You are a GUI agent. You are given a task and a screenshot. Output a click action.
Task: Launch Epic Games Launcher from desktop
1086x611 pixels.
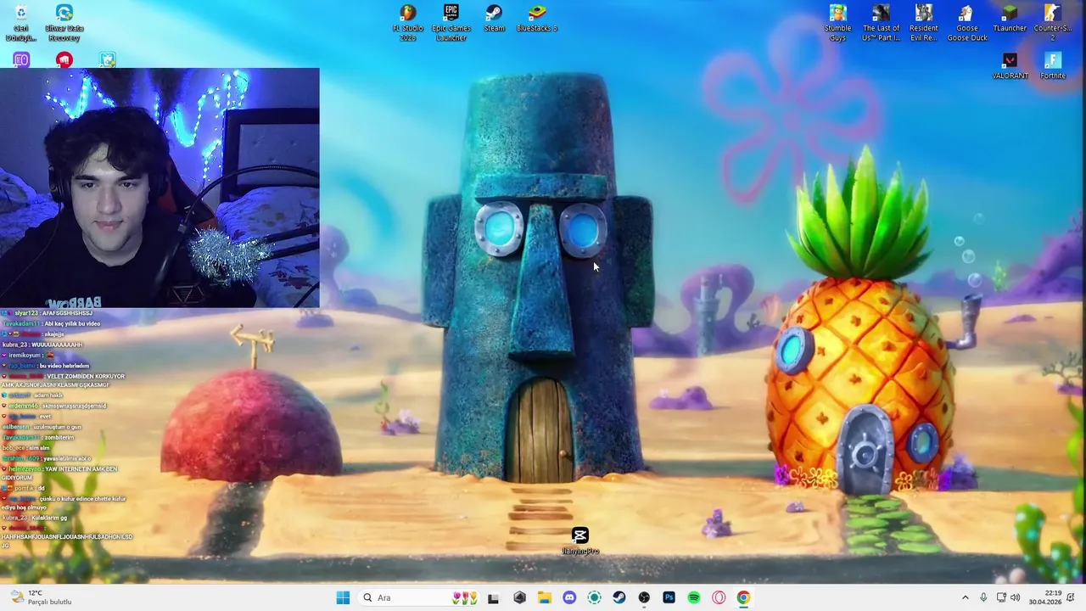click(451, 22)
